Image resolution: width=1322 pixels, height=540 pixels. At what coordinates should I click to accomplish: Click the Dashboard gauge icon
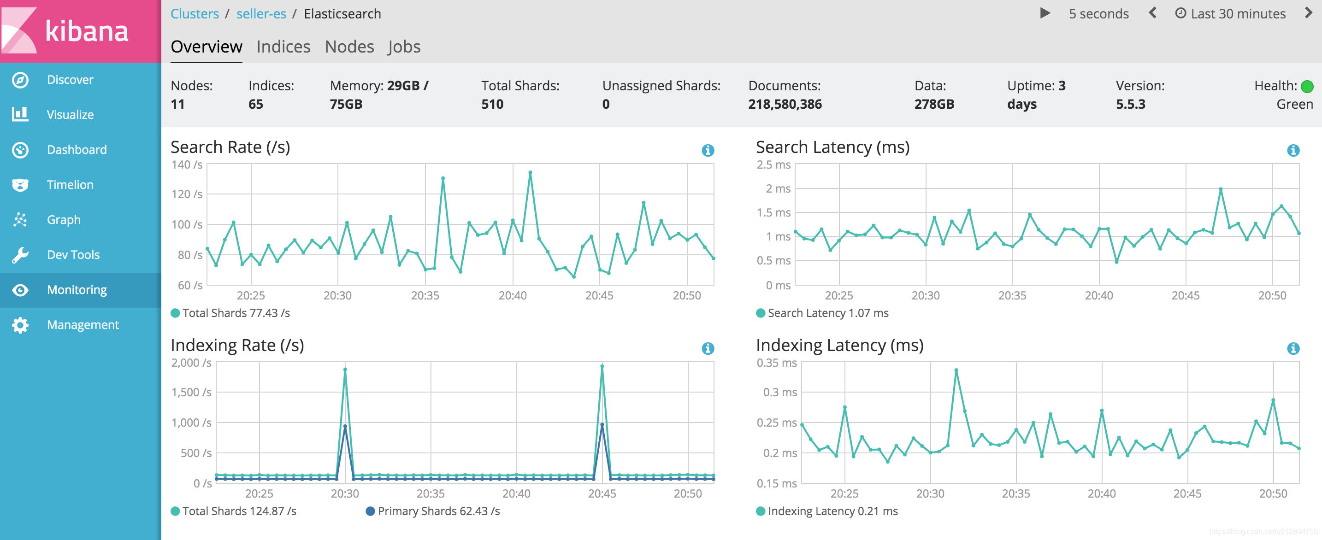pos(20,150)
